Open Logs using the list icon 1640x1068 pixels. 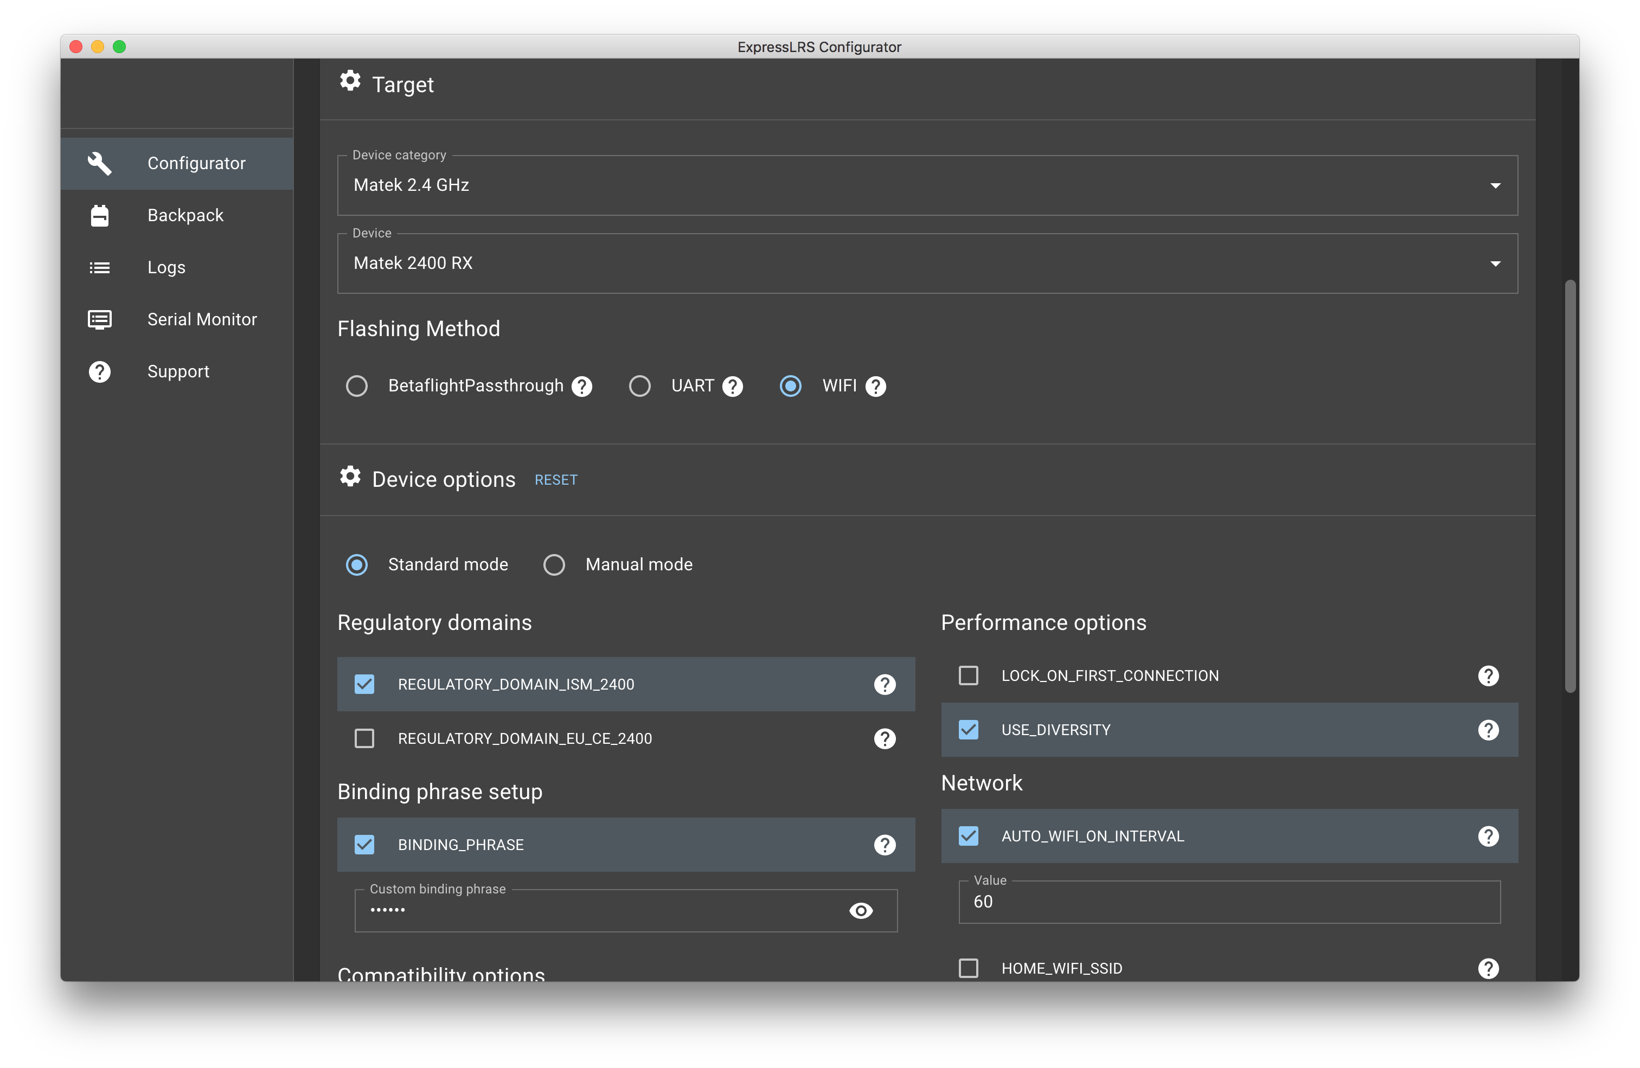[x=100, y=267]
